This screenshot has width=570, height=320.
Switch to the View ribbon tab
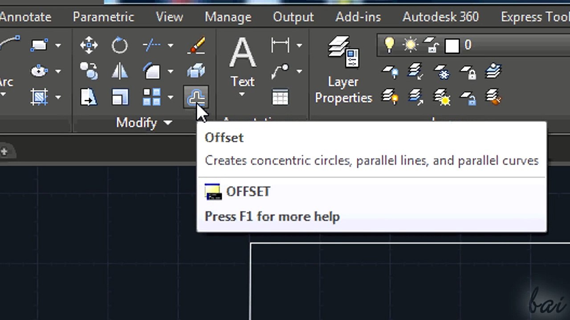click(x=170, y=17)
